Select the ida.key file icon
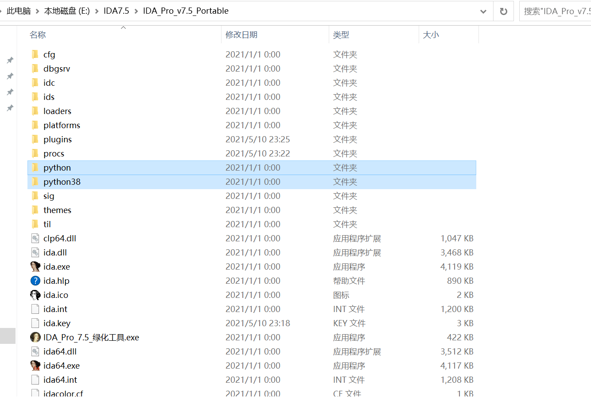Screen dimensions: 591x400 pyautogui.click(x=35, y=323)
